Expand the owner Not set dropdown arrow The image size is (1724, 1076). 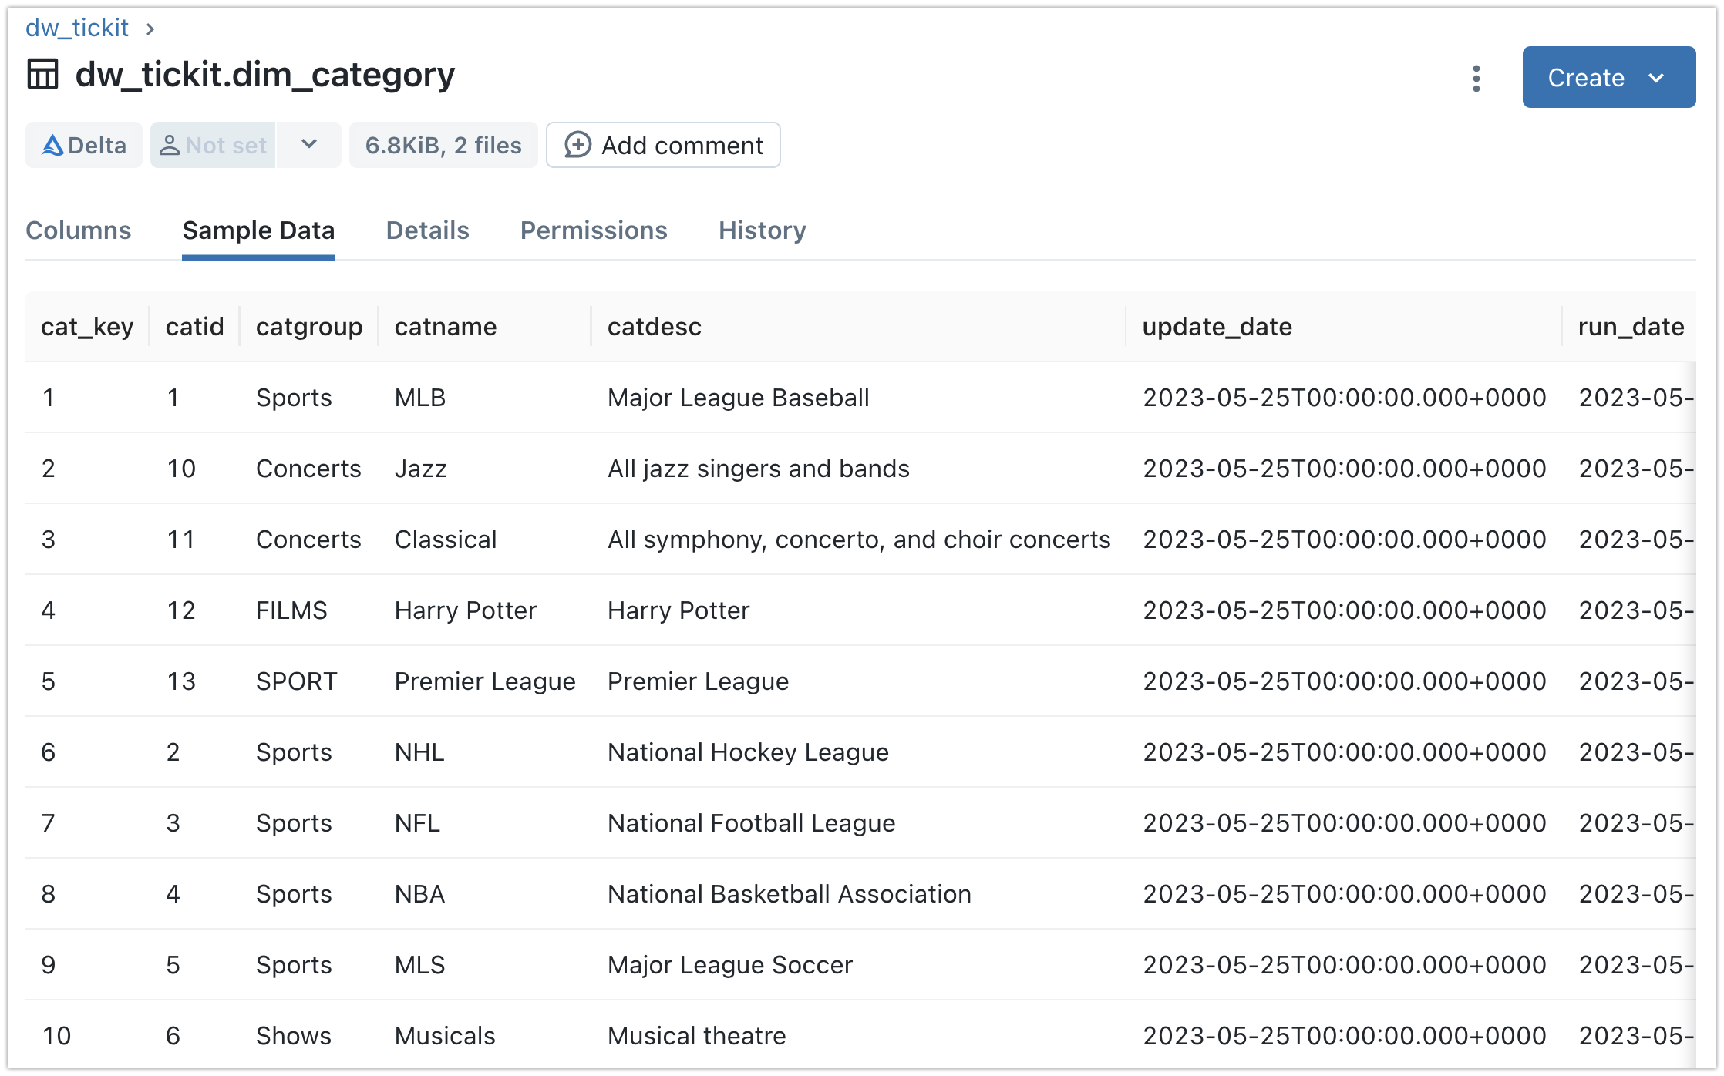[309, 145]
